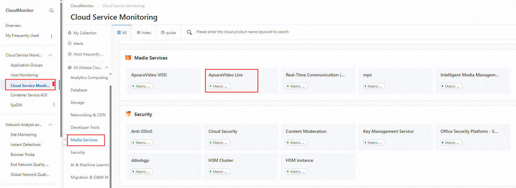The height and width of the screenshot is (188, 516).
Task: Open Container Service ACK
Action: (x=29, y=95)
